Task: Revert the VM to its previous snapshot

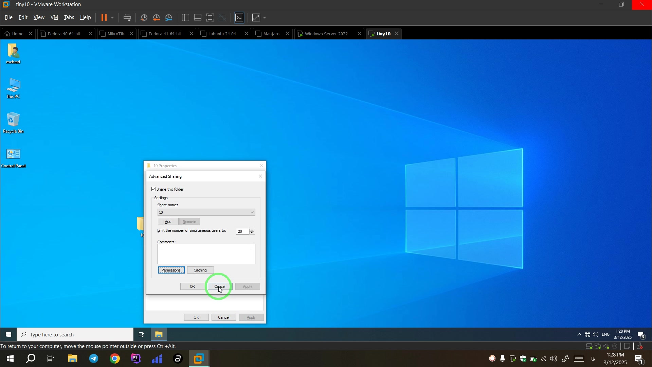Action: pyautogui.click(x=157, y=18)
